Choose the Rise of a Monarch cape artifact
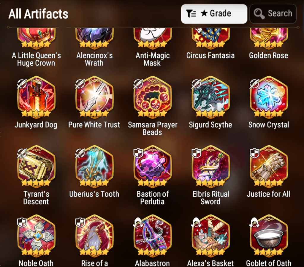 (94, 236)
